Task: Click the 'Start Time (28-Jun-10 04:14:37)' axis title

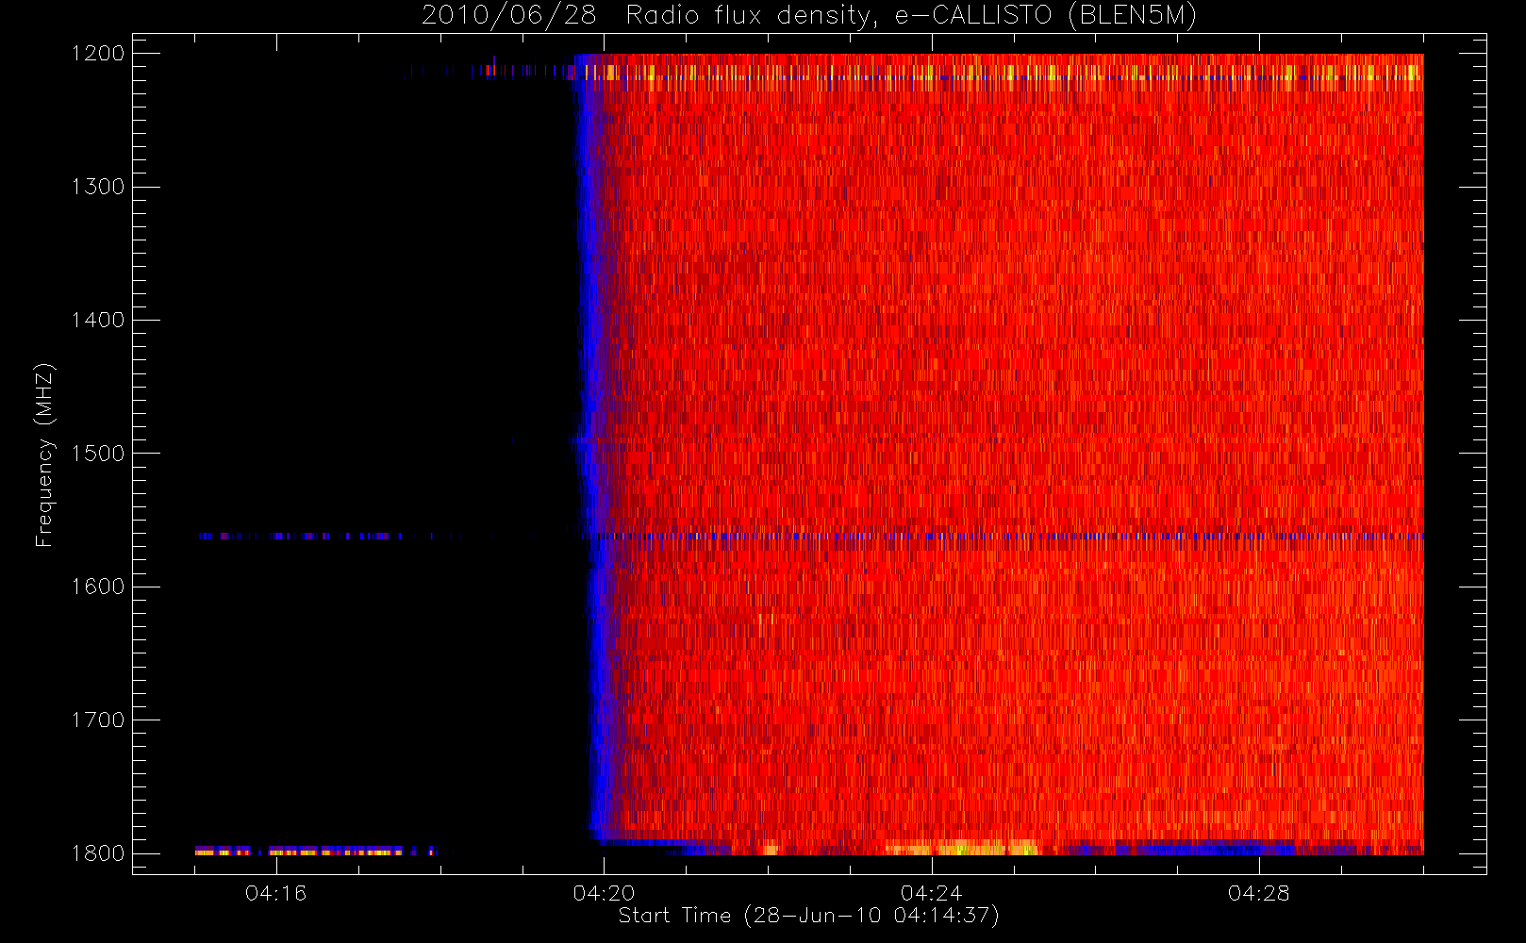Action: (x=809, y=916)
